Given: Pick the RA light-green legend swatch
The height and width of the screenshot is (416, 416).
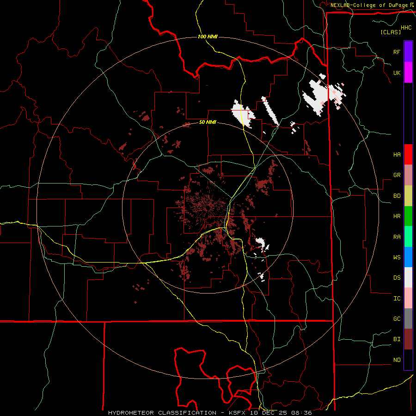Looking at the screenshot, I should (x=408, y=237).
